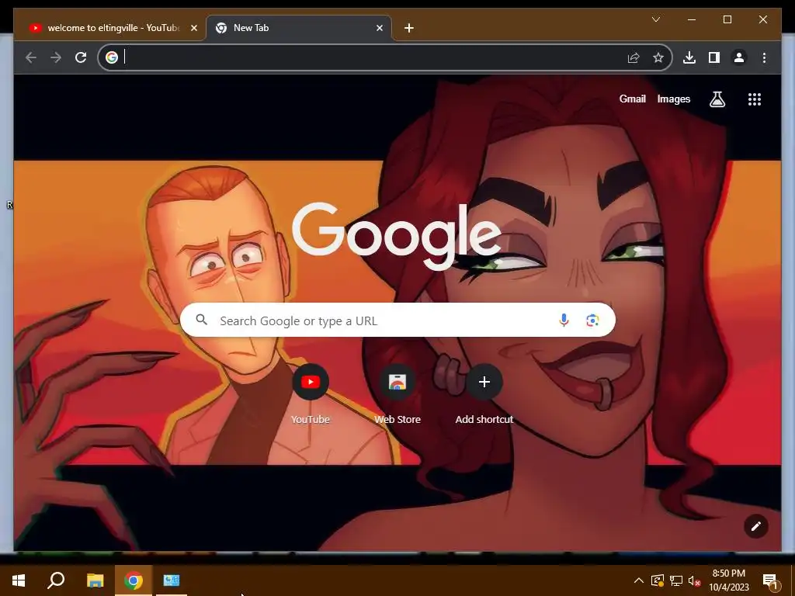795x596 pixels.
Task: Click the Google logo
Action: click(397, 235)
